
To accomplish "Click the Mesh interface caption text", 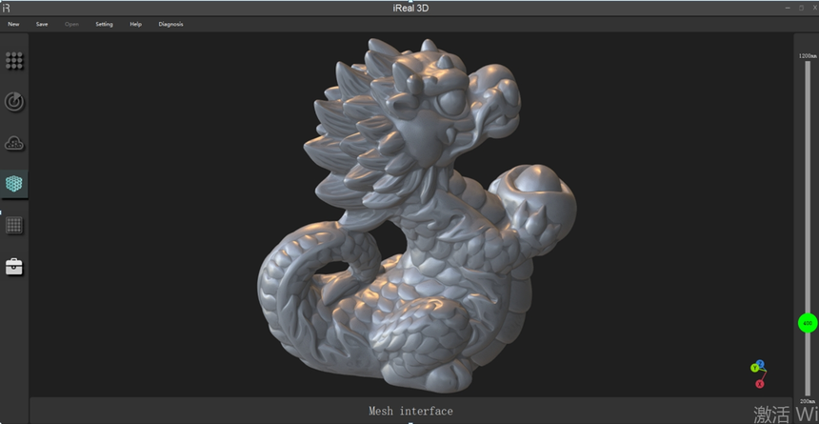I will [x=410, y=411].
